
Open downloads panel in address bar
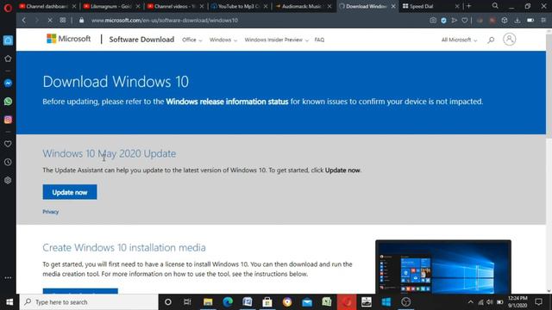(x=517, y=21)
